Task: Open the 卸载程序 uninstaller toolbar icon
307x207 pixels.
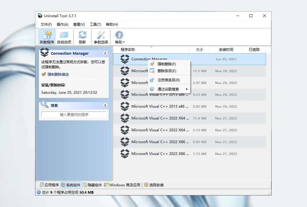Action: tap(47, 37)
